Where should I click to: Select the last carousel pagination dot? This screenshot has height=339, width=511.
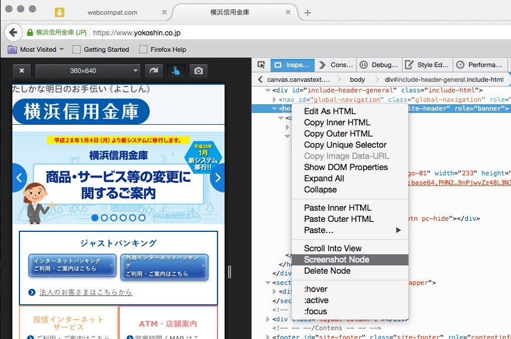click(x=142, y=218)
